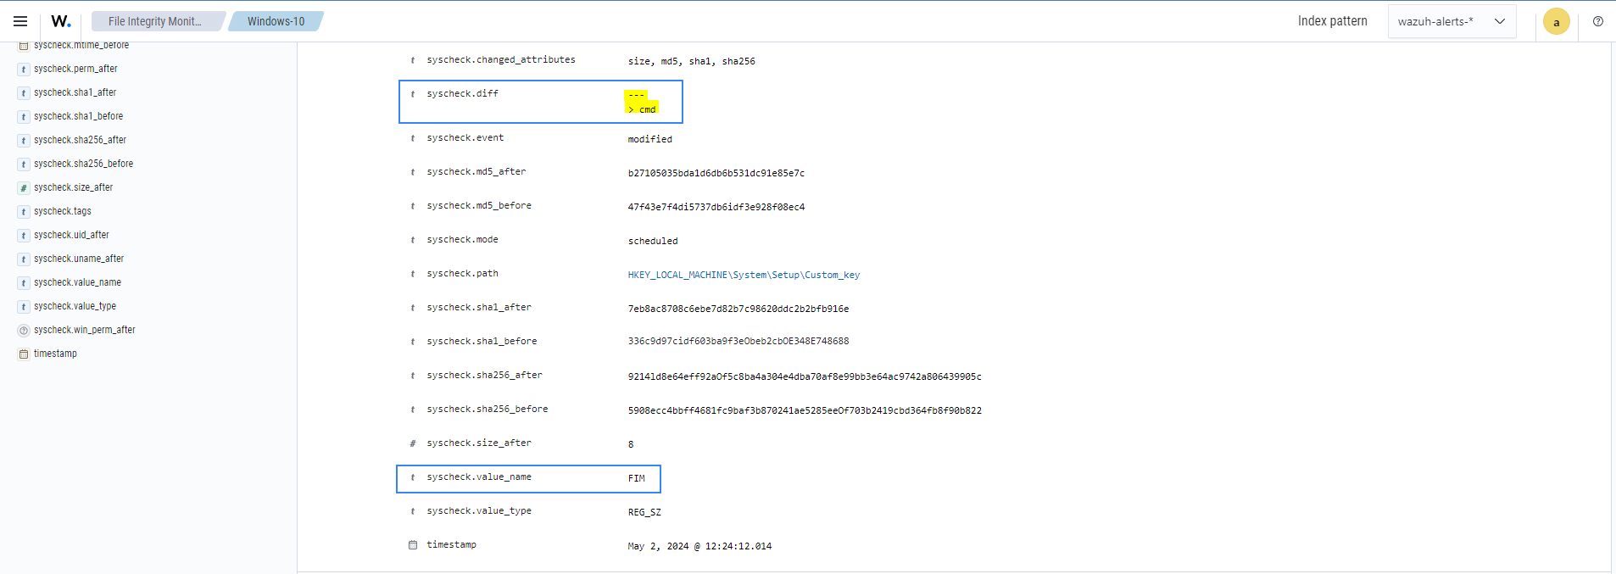The height and width of the screenshot is (574, 1616).
Task: Select syscheck.sha256_before field in sidebar
Action: point(83,164)
